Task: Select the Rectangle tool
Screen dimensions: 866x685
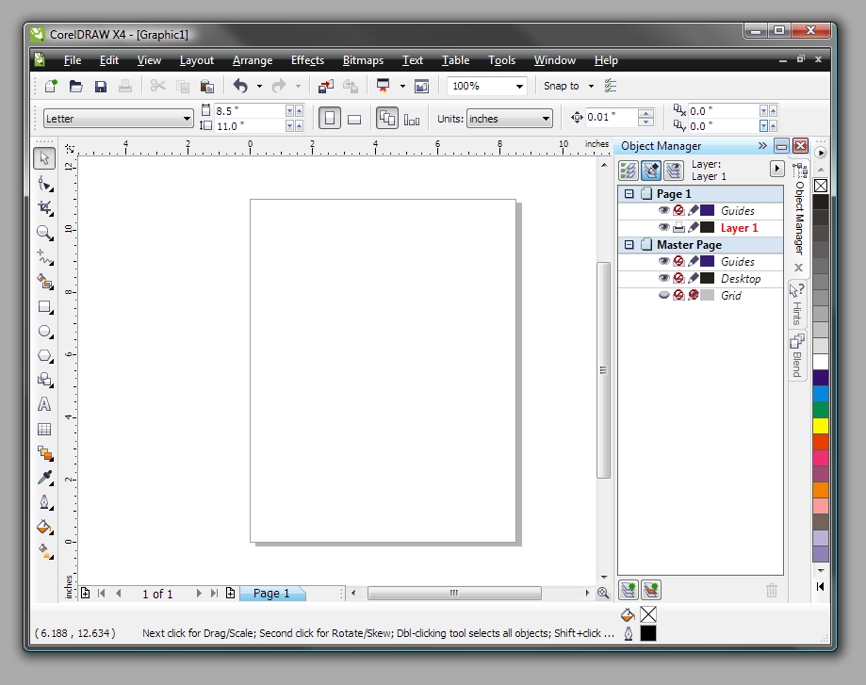Action: click(x=44, y=307)
